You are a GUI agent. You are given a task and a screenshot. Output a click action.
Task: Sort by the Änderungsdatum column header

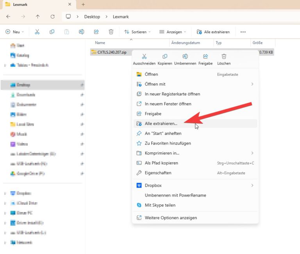pos(186,43)
